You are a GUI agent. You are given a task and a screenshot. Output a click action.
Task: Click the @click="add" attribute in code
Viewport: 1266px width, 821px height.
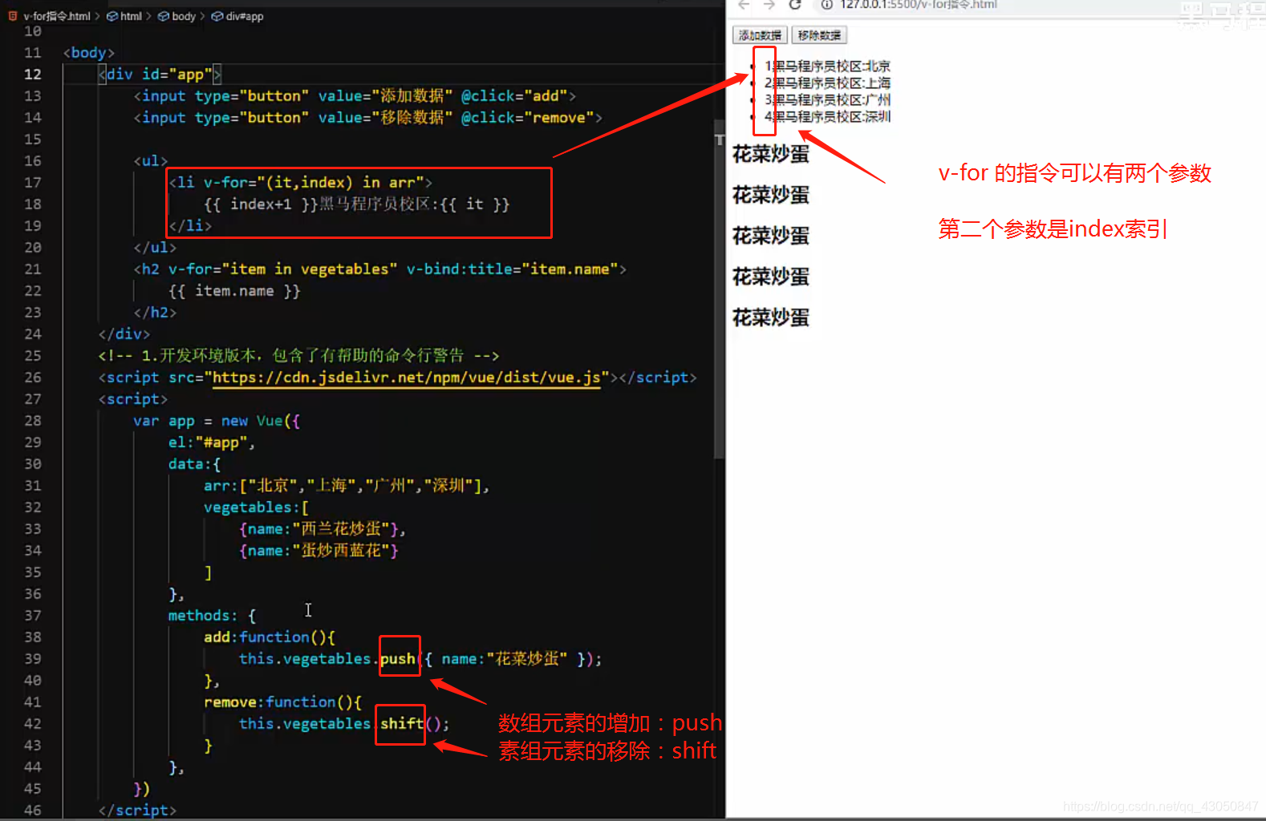[x=514, y=96]
